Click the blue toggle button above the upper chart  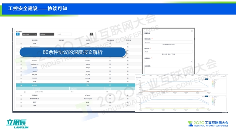[206, 79]
